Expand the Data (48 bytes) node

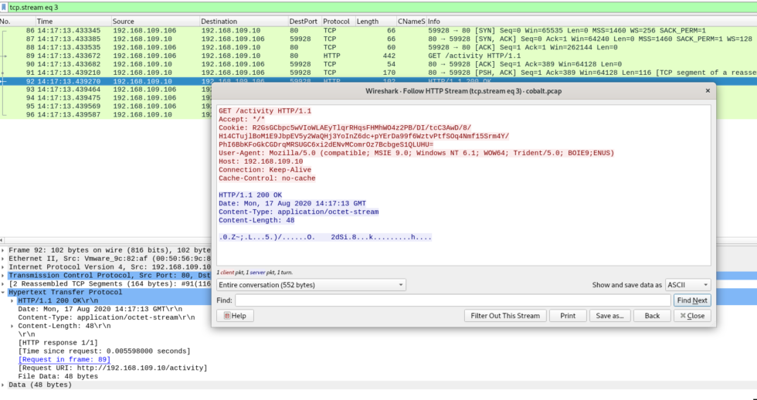(3, 385)
